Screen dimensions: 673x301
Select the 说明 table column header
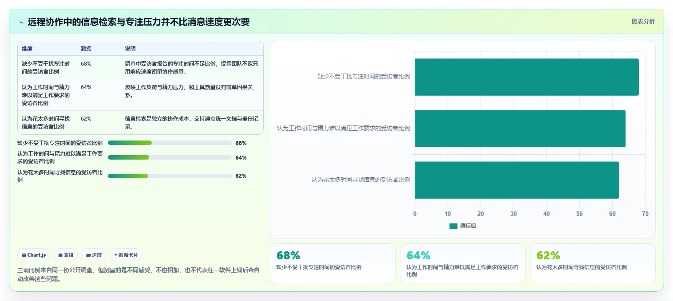[130, 49]
